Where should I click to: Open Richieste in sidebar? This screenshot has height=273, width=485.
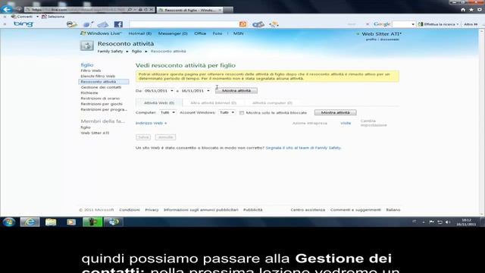(89, 93)
